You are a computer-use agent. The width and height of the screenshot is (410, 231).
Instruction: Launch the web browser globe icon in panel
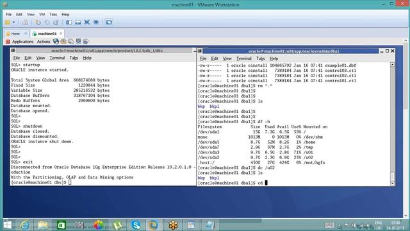pos(56,41)
